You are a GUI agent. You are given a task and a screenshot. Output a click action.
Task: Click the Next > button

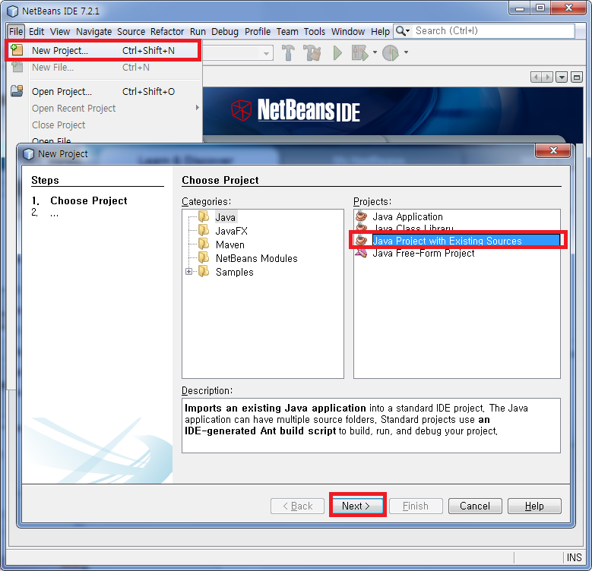(x=356, y=506)
